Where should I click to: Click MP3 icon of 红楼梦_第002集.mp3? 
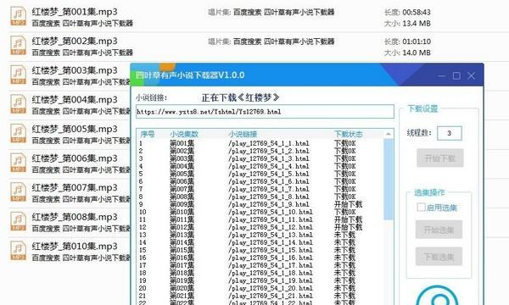pyautogui.click(x=18, y=46)
